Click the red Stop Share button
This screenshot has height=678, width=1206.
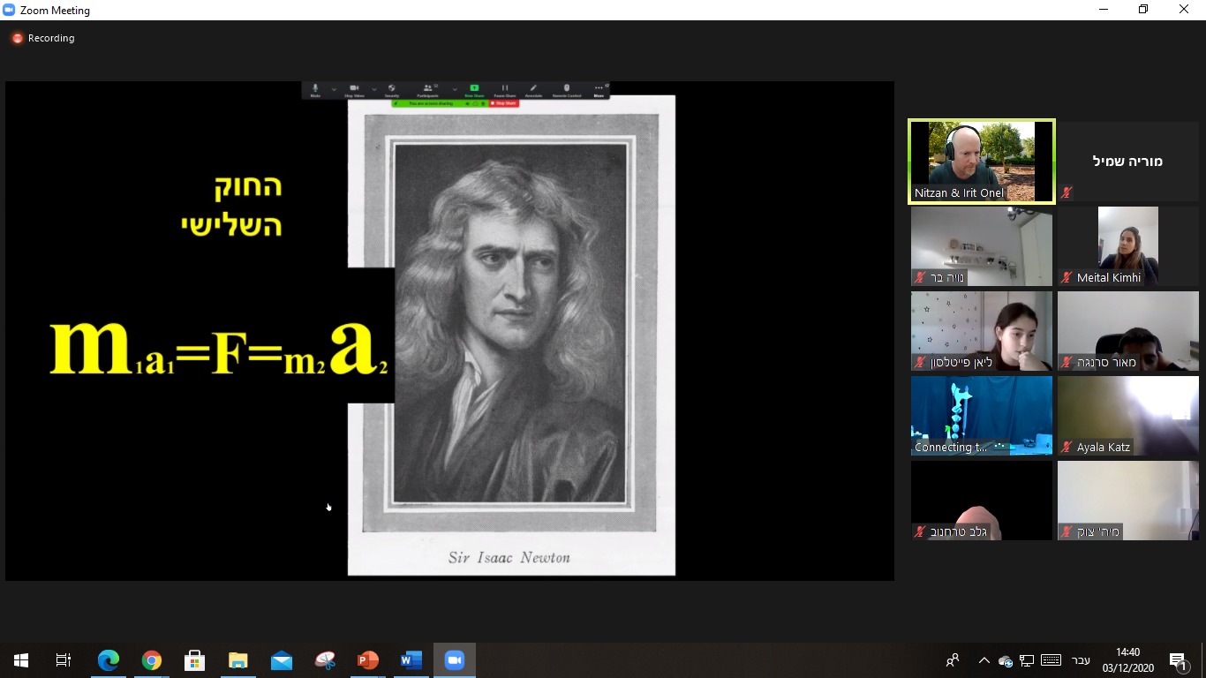click(x=503, y=103)
